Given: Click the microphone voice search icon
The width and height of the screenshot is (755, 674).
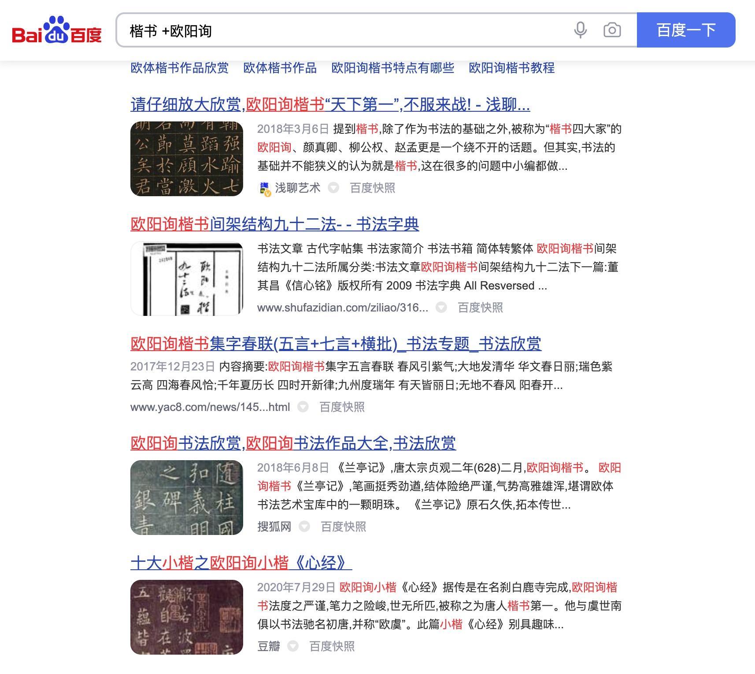Looking at the screenshot, I should click(581, 30).
